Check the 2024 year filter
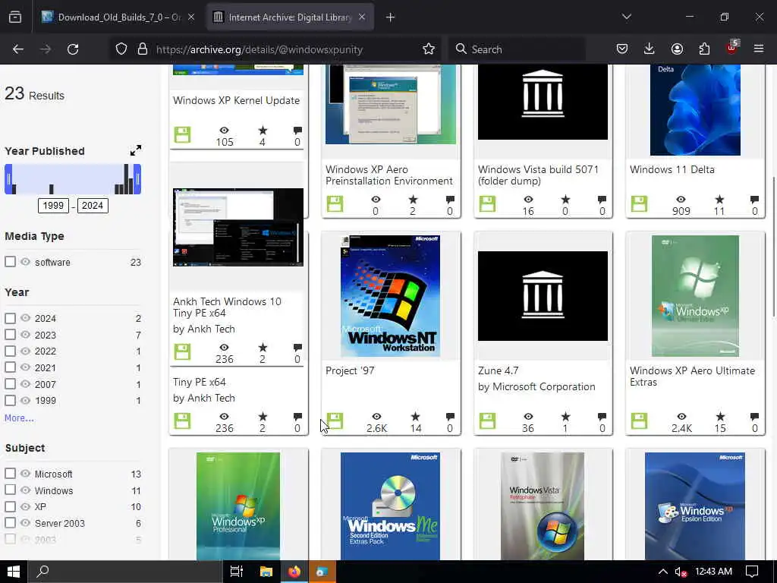The image size is (777, 583). (x=10, y=318)
